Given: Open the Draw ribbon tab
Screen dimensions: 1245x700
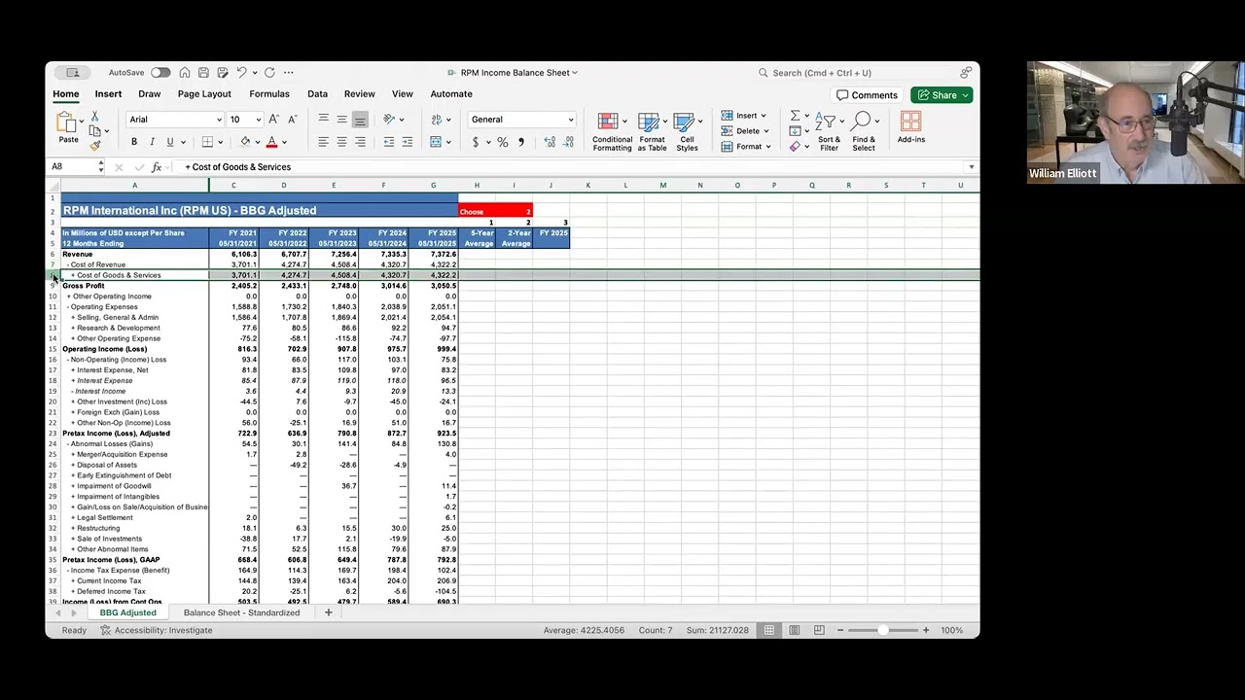Looking at the screenshot, I should tap(149, 94).
